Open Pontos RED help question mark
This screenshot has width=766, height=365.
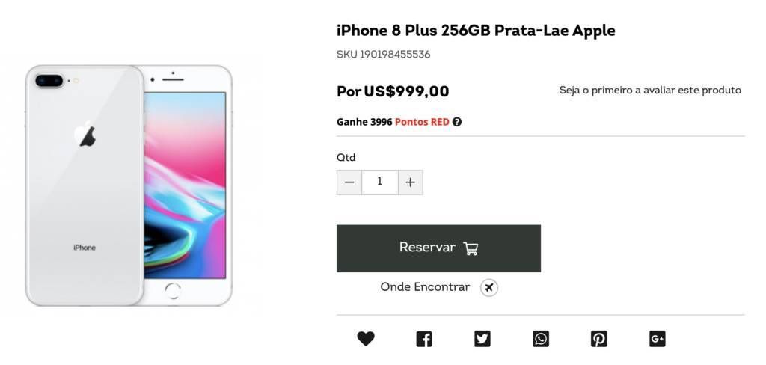coord(457,122)
